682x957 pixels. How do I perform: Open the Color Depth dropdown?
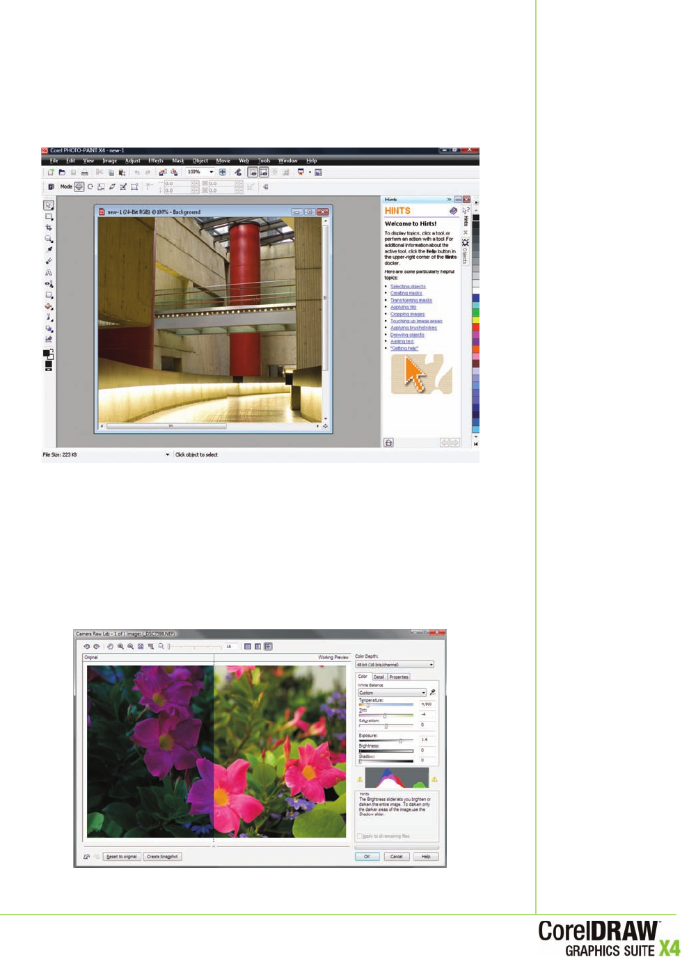pos(395,665)
